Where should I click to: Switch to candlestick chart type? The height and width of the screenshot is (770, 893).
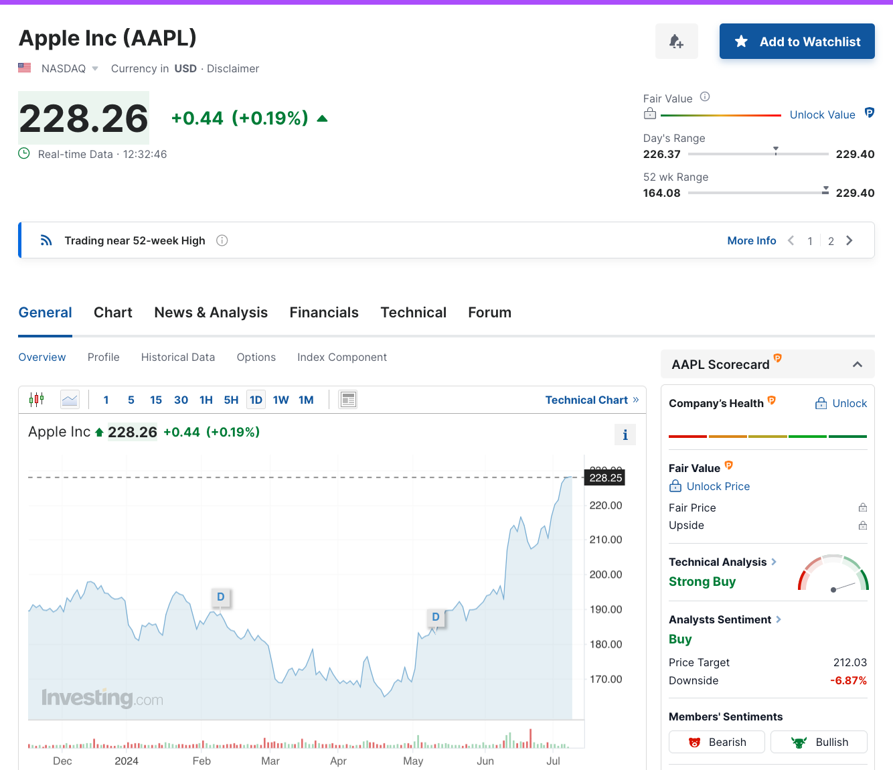click(36, 400)
